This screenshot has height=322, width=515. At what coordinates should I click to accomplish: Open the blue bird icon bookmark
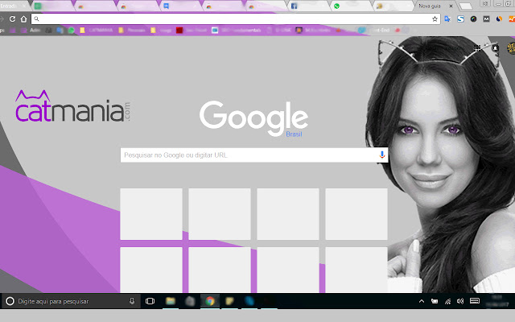tap(361, 31)
